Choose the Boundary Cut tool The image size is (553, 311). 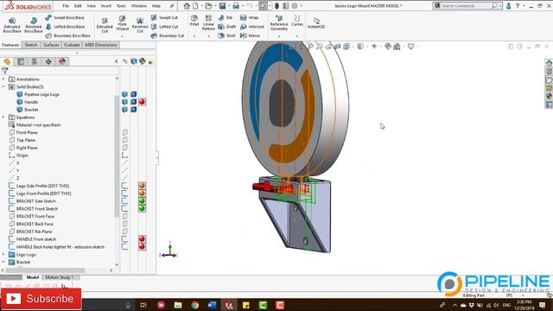tap(168, 35)
